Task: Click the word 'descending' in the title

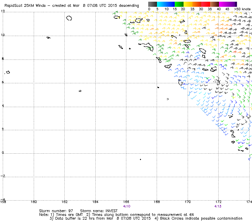Action: [x=129, y=6]
